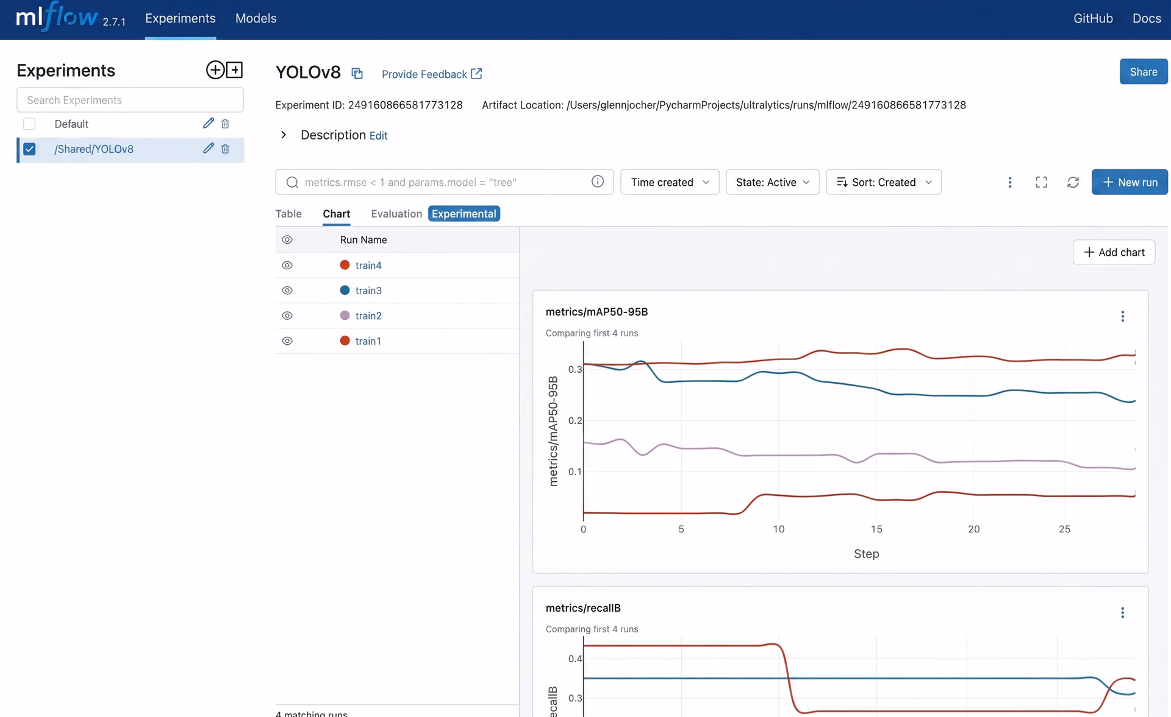Edit the experiment description
The width and height of the screenshot is (1171, 717).
378,135
